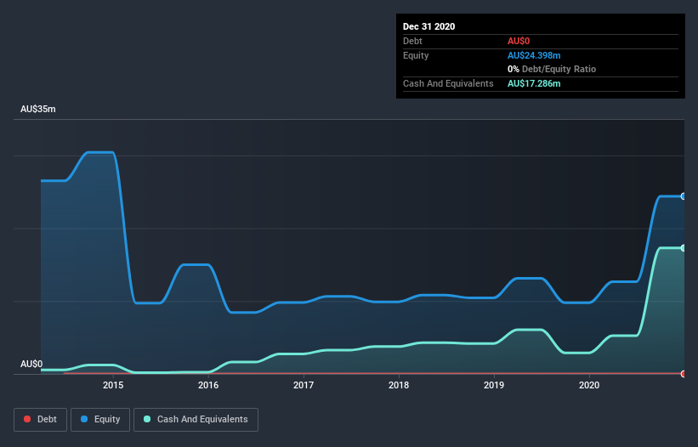Click the 2015 axis label

click(113, 385)
